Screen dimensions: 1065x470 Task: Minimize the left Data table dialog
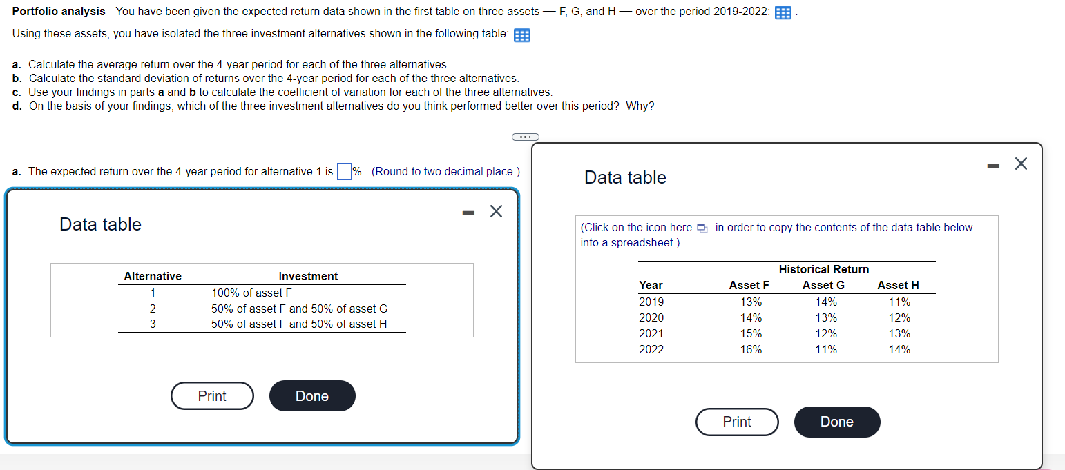[x=468, y=211]
